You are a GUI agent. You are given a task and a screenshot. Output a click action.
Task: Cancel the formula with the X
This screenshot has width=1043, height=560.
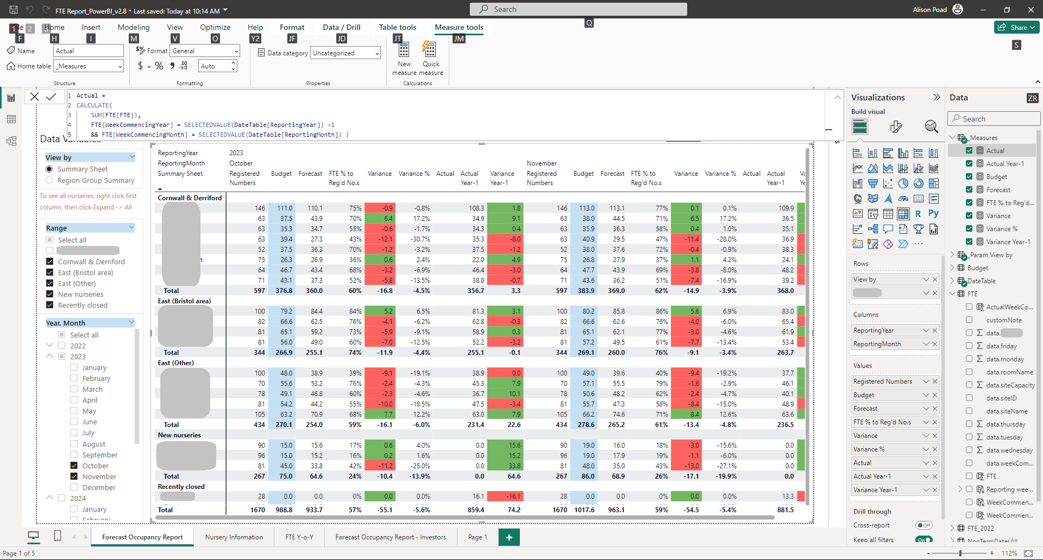point(34,97)
